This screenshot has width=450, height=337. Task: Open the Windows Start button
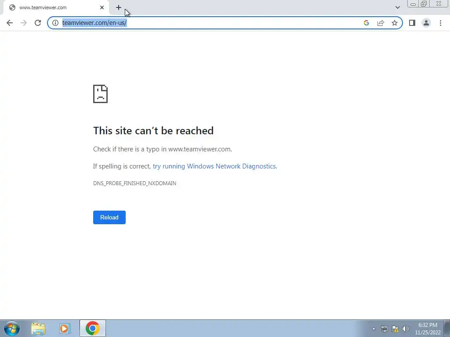coord(12,328)
